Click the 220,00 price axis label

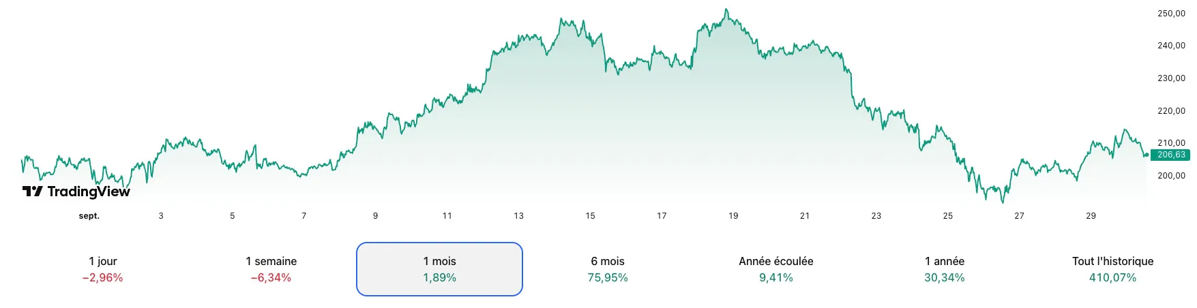point(1171,111)
